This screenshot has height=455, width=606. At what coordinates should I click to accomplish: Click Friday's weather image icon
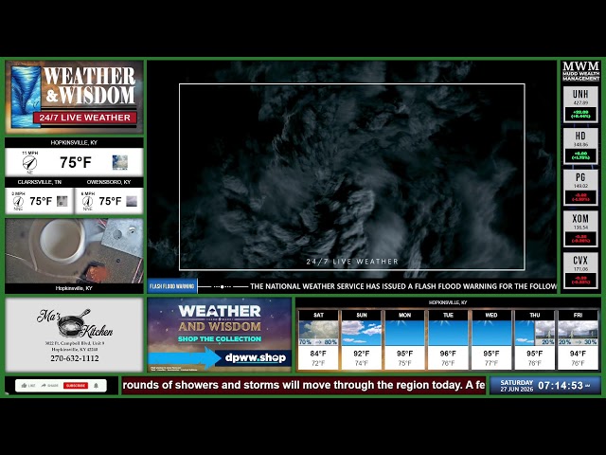(578, 333)
